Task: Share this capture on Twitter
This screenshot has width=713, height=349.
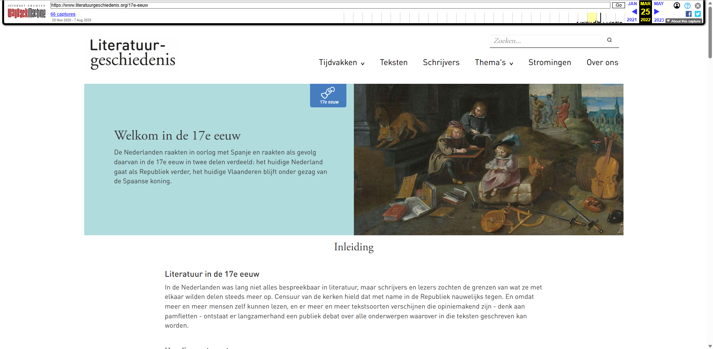Action: (x=698, y=14)
